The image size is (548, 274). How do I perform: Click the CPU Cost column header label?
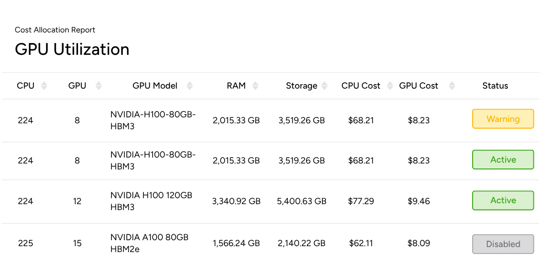click(x=361, y=86)
